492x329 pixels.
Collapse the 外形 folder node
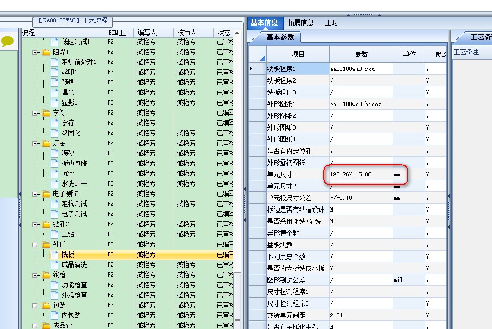(x=35, y=245)
